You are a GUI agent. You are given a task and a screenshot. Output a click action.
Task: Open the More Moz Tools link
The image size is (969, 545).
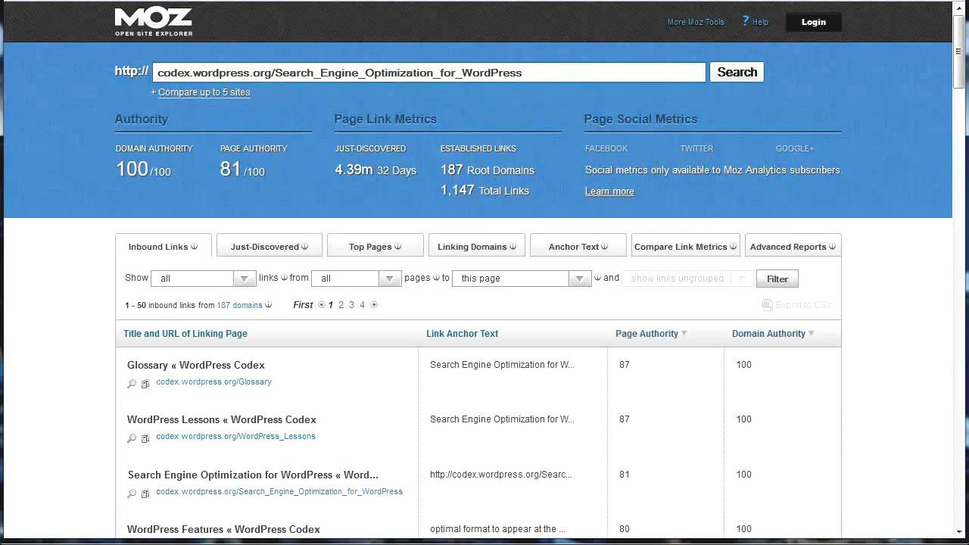click(696, 22)
